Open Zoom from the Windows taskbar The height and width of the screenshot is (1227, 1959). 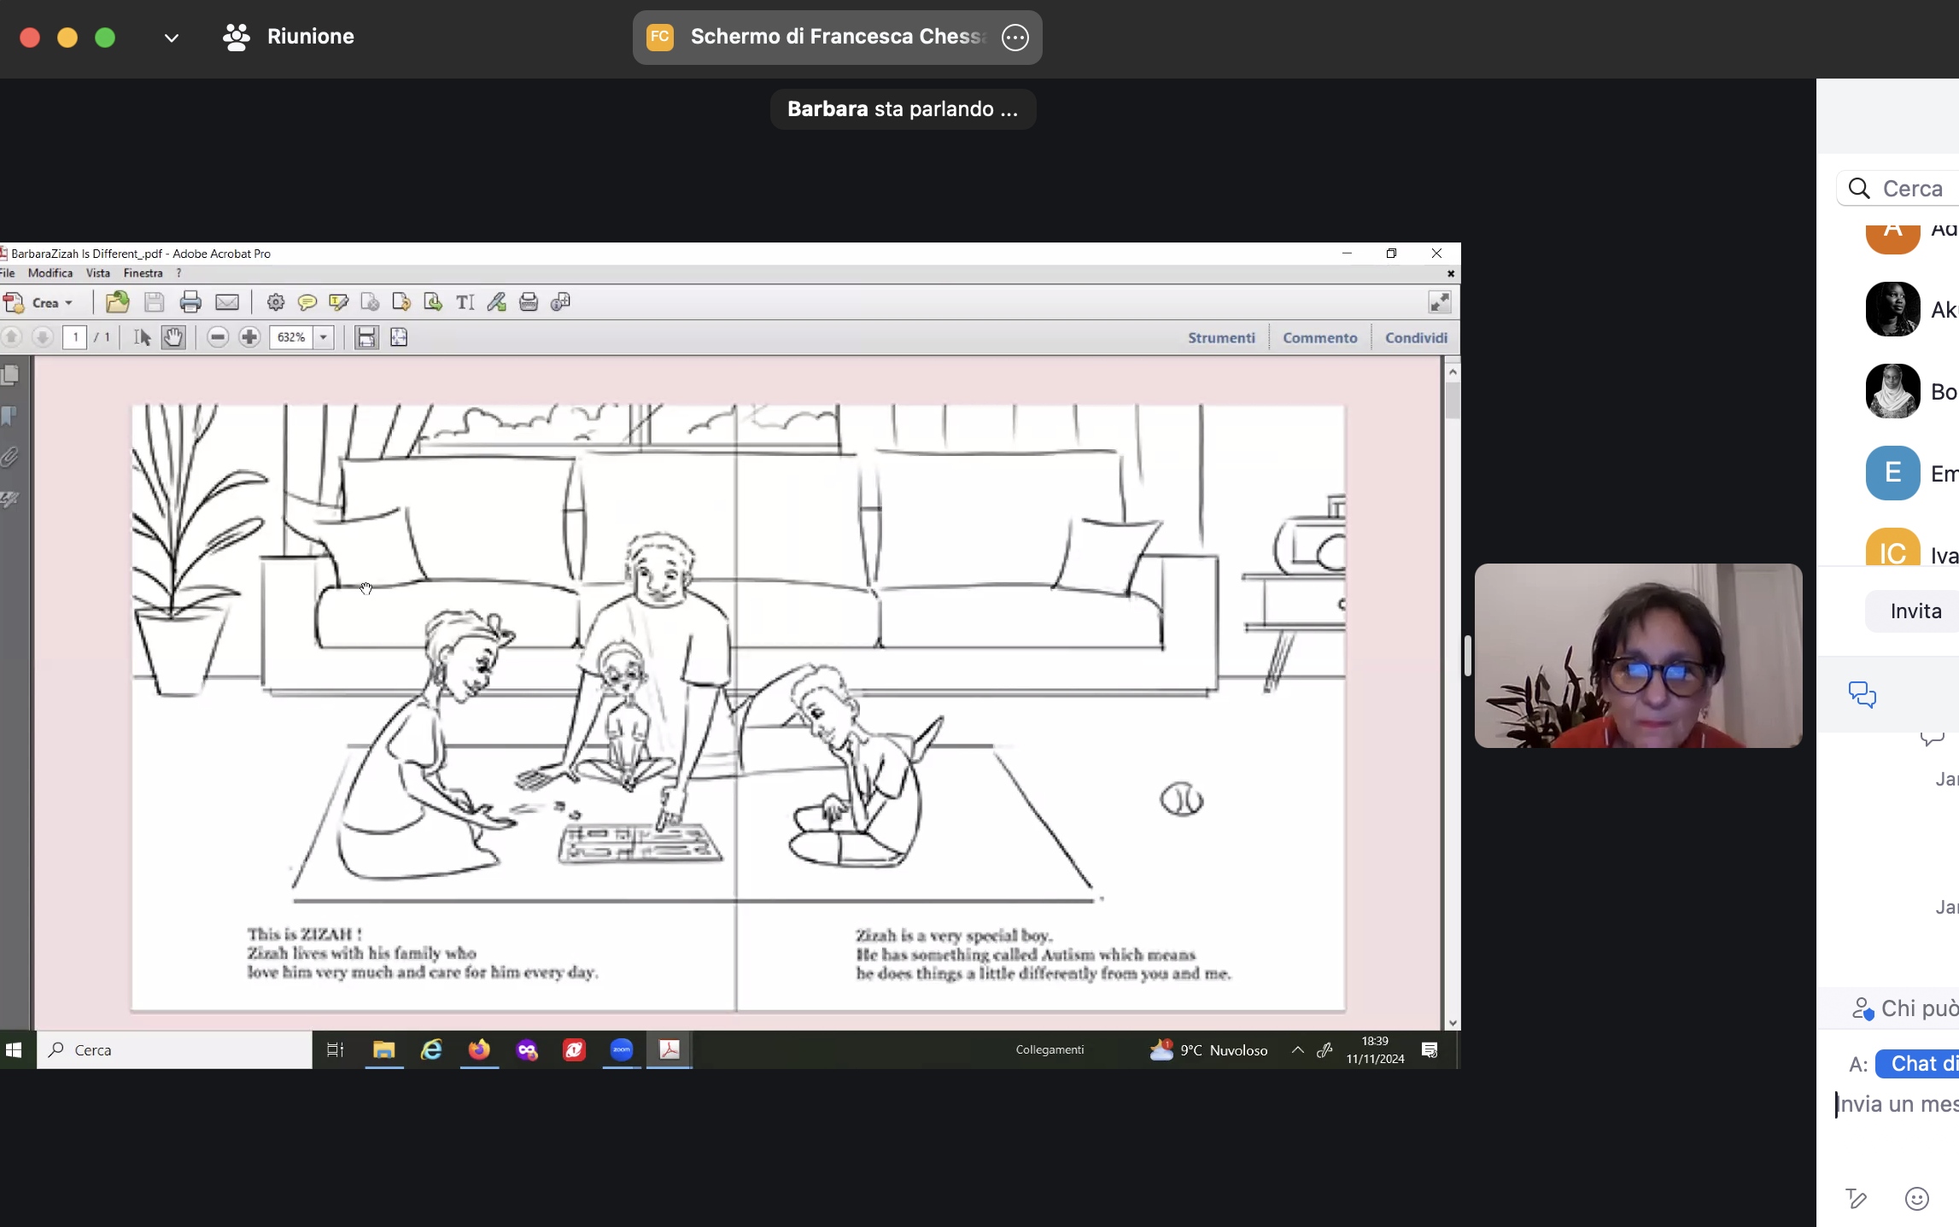click(x=622, y=1050)
